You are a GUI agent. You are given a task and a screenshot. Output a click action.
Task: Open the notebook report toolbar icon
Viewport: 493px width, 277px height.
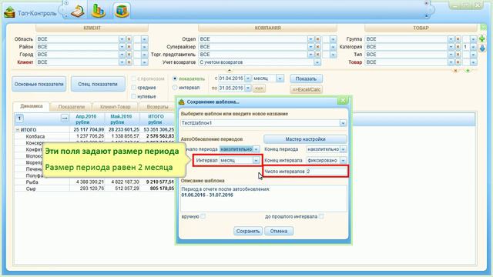78,12
